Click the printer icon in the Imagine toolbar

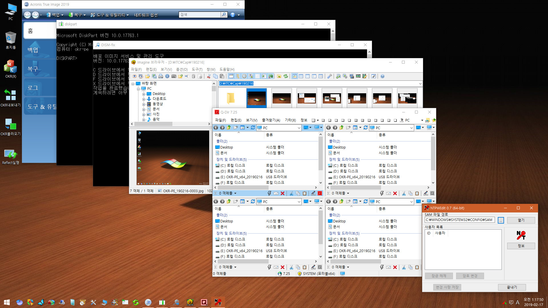click(x=161, y=76)
